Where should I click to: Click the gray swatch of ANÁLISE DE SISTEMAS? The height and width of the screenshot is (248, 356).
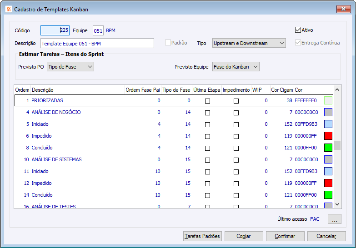(328, 159)
